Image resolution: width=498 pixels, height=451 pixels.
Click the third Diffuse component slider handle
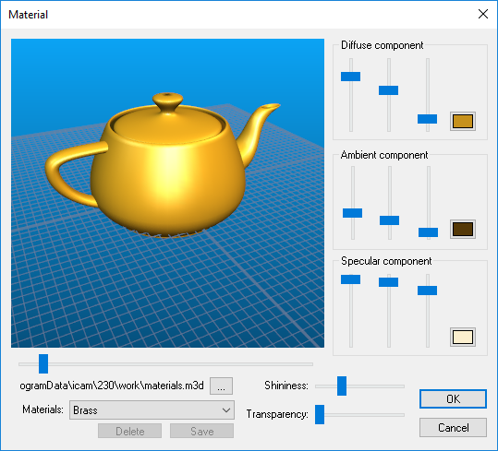[x=427, y=119]
